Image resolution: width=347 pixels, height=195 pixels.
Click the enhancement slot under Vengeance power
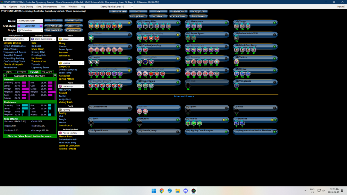coord(237,86)
